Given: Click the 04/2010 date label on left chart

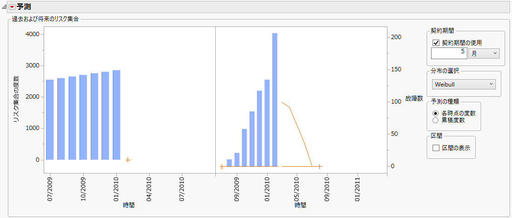Looking at the screenshot, I should click(149, 189).
